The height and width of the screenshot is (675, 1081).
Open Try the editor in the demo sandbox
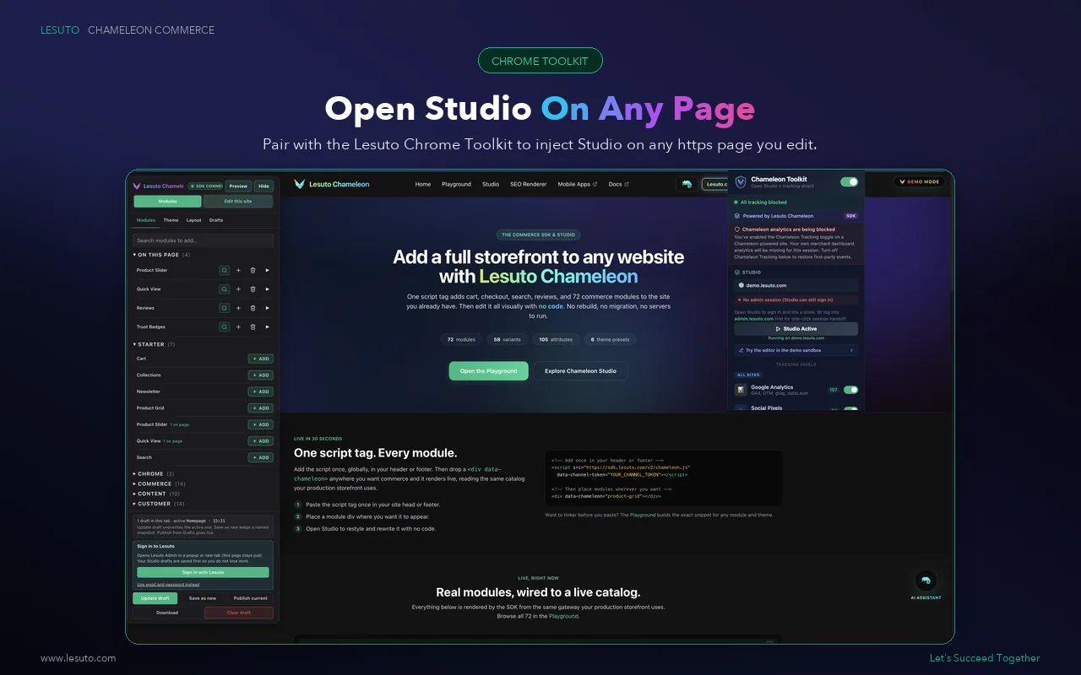point(796,350)
